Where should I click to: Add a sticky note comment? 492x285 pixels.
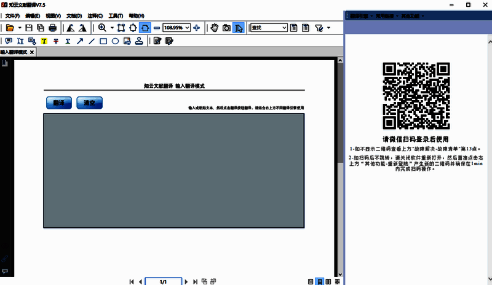(9, 41)
